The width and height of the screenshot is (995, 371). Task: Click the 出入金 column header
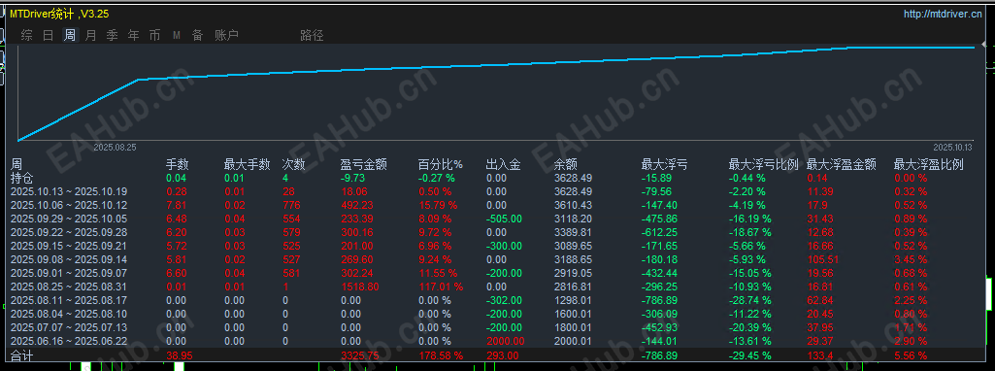(503, 165)
